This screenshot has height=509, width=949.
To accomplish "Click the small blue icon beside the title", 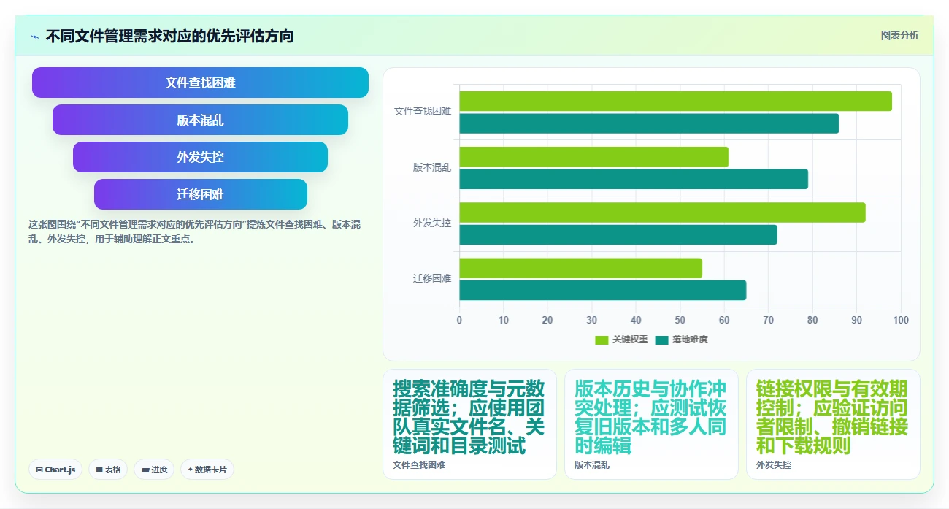I will click(x=34, y=37).
